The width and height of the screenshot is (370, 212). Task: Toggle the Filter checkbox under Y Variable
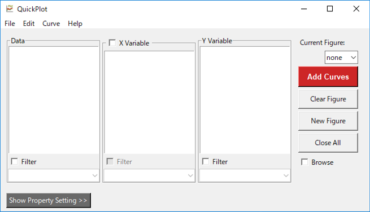(206, 162)
